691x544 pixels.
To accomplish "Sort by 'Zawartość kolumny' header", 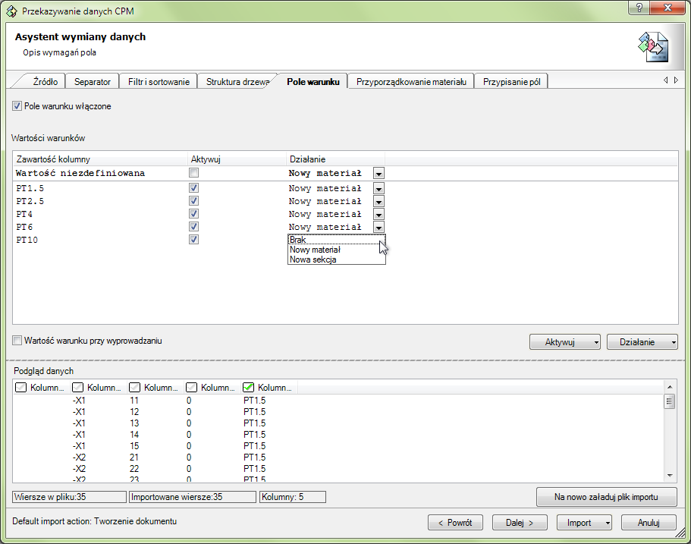I will point(100,159).
